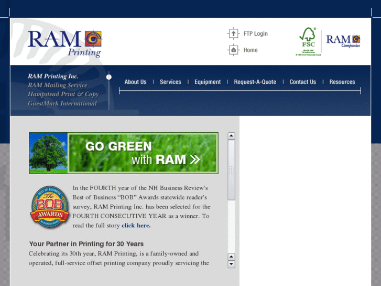Click the scroll up arrow at scrollbar top
Viewport: 381px width, 286px height.
(x=231, y=136)
